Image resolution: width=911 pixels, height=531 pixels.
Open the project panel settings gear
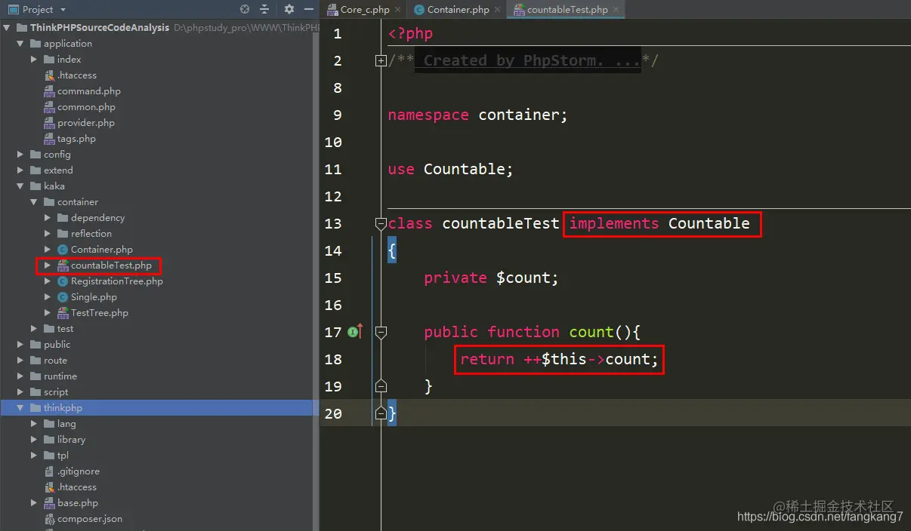(289, 10)
